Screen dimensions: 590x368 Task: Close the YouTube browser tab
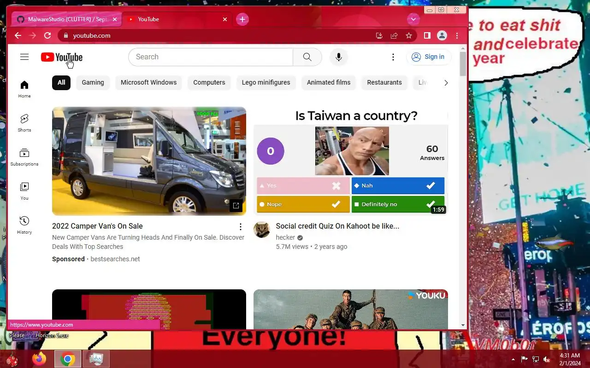225,19
